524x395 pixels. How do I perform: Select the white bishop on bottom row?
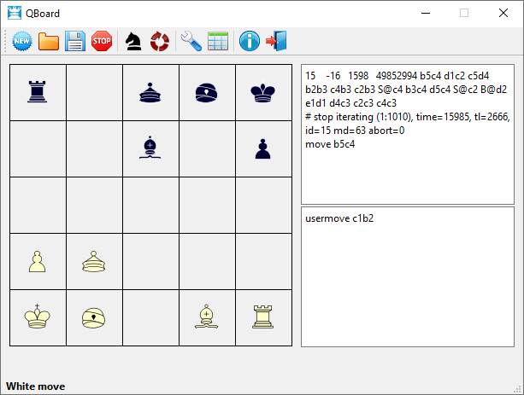207,317
